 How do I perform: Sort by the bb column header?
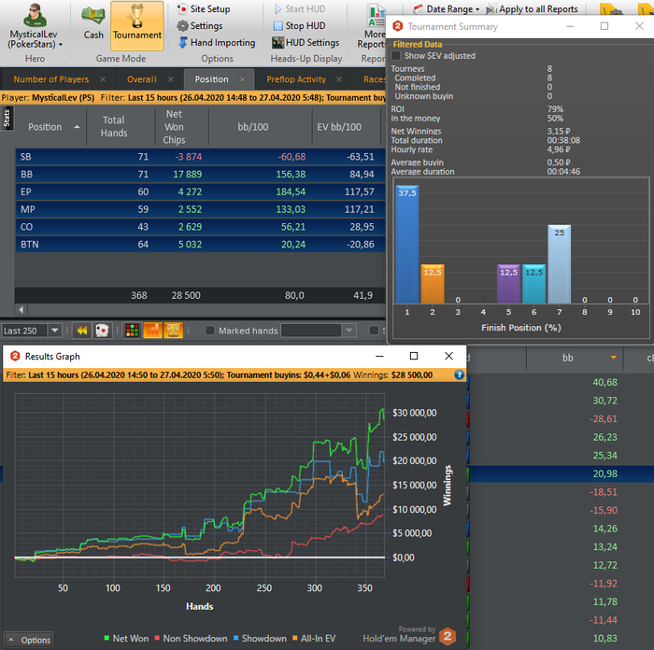click(x=575, y=358)
